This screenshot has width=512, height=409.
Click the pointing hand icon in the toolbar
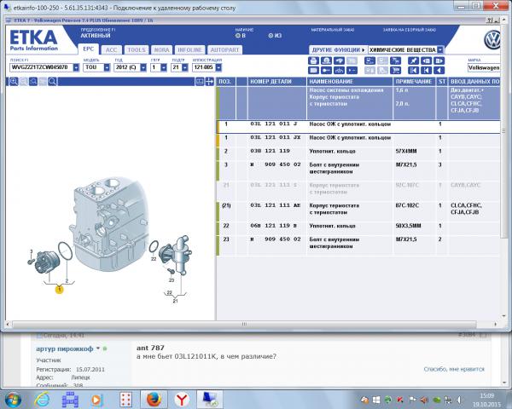(340, 60)
